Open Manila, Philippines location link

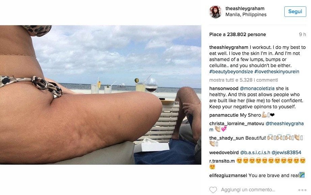pyautogui.click(x=246, y=15)
